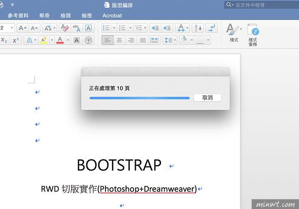This screenshot has height=209, width=299.
Task: Sort text with the A-Z icon
Action: click(198, 28)
